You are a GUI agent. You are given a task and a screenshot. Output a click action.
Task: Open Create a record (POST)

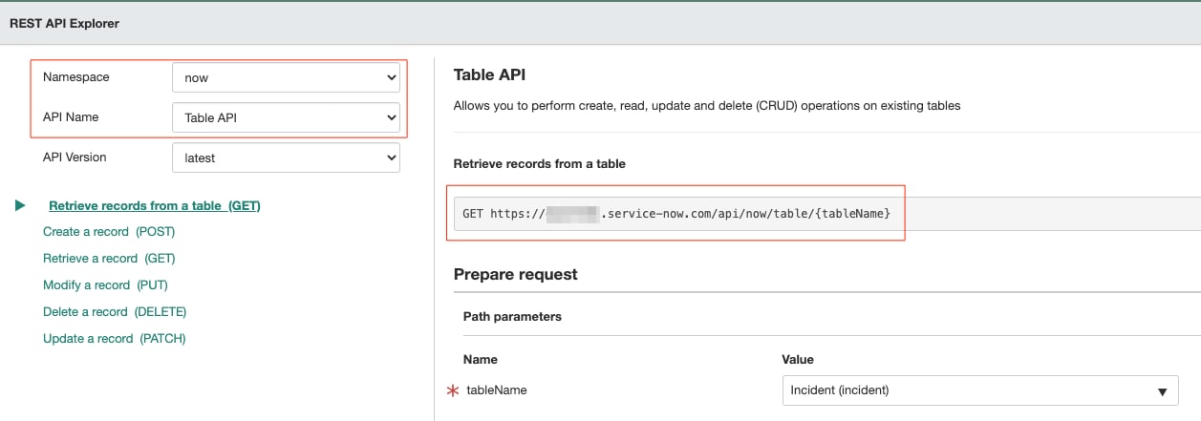(109, 232)
